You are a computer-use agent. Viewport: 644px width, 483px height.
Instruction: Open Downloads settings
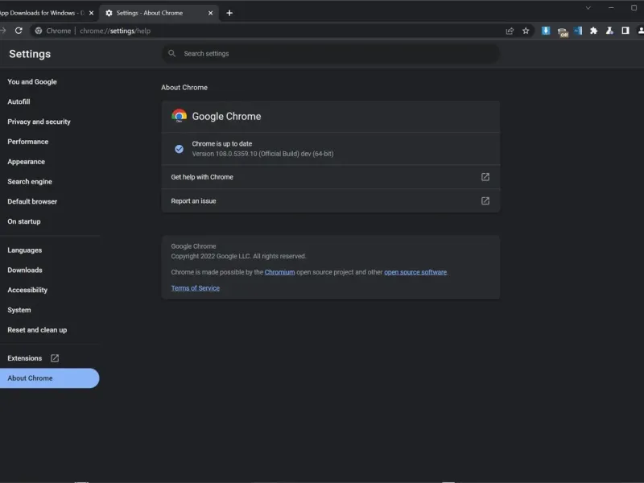[x=25, y=270]
